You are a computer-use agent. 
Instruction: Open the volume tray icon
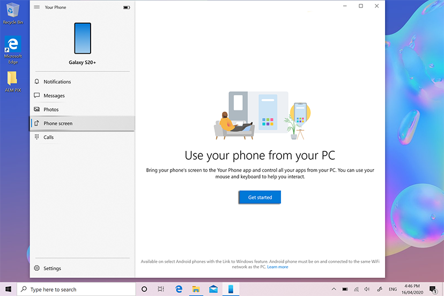367,289
